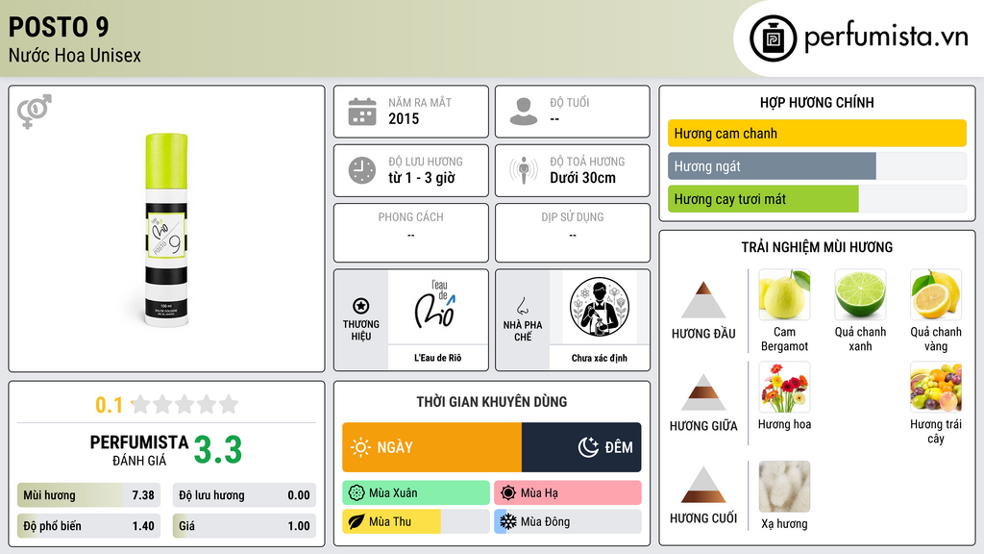Click the Nước Hoa Unisex subtitle
The image size is (984, 554).
tap(75, 55)
